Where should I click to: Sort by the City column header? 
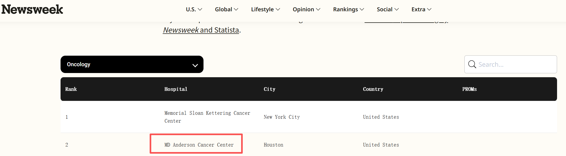270,89
